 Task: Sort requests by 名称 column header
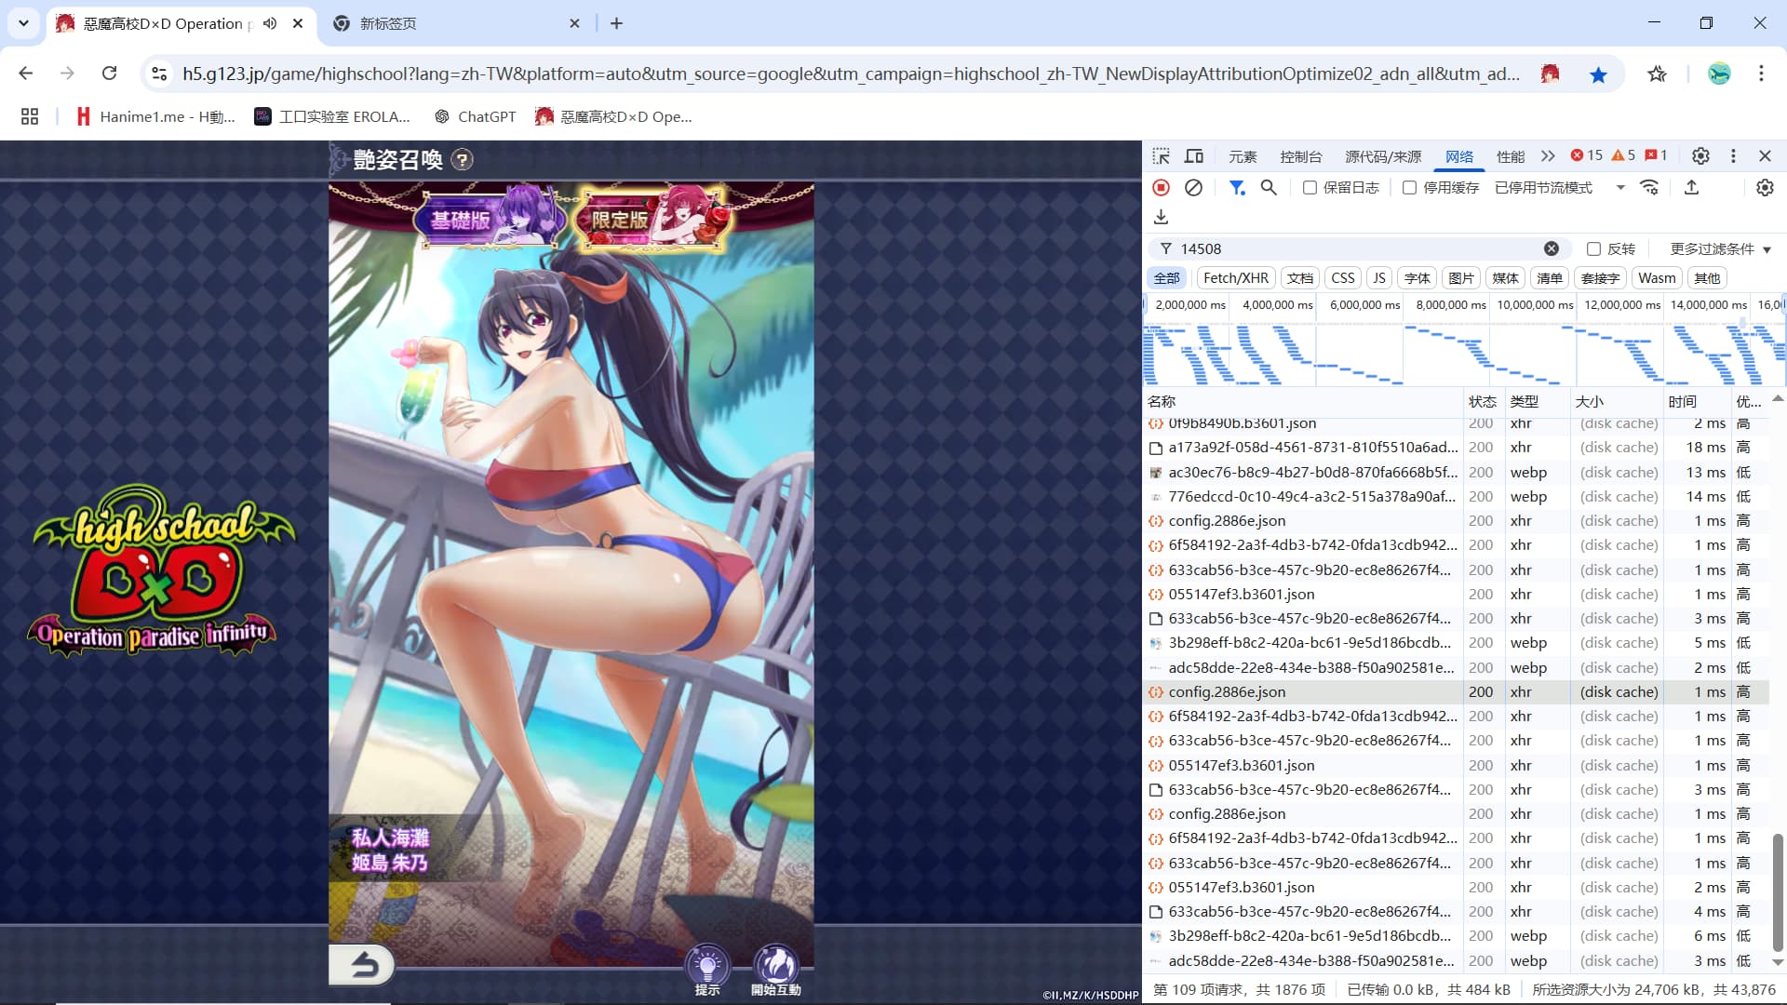click(x=1303, y=401)
